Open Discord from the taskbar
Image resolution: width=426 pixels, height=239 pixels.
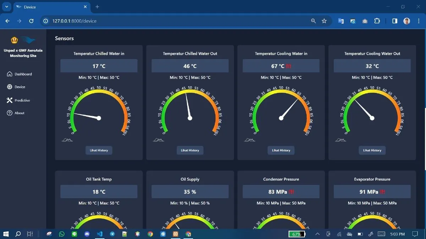point(87,234)
